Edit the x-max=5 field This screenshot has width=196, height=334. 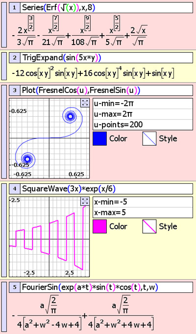point(143,213)
